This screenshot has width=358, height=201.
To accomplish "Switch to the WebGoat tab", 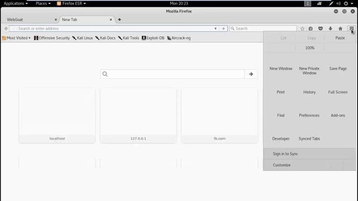I will point(30,20).
